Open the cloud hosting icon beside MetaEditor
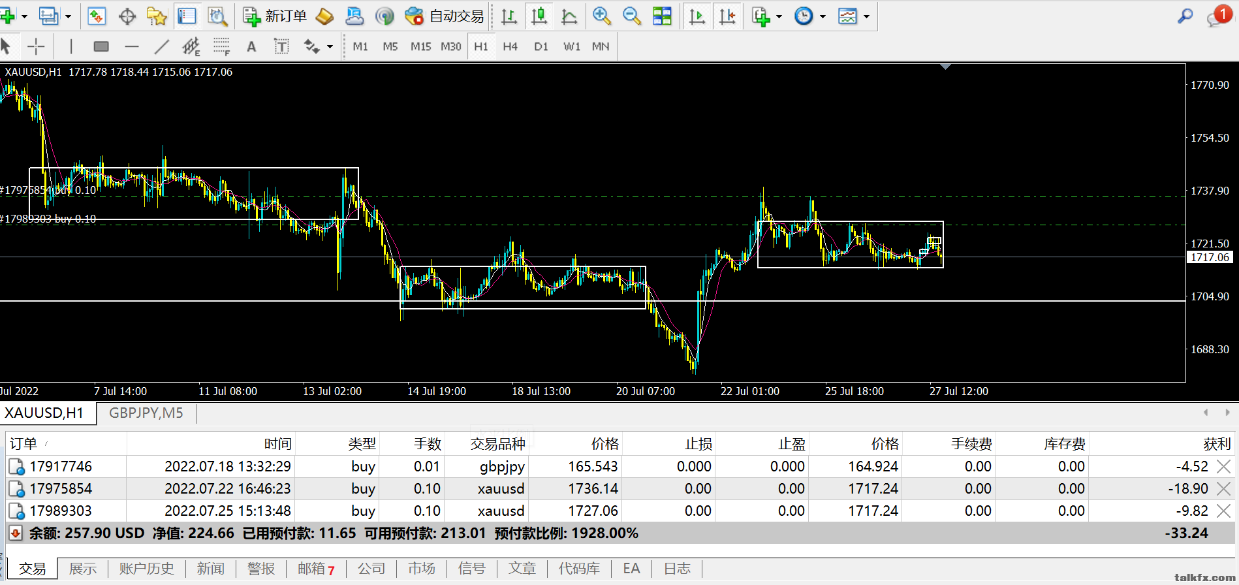The width and height of the screenshot is (1239, 585). tap(354, 16)
